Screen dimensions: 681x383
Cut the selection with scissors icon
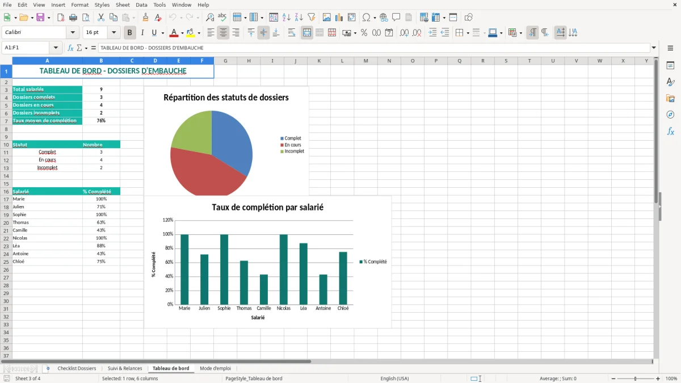(x=101, y=18)
